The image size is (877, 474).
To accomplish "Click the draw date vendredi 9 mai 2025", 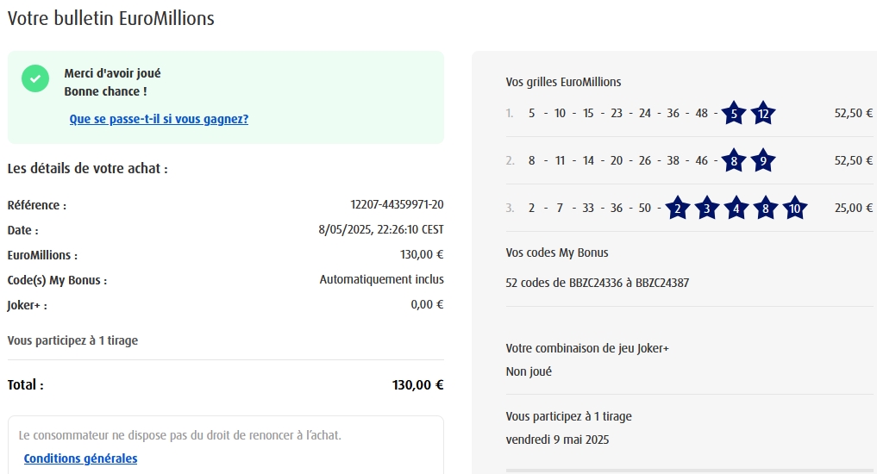I will [x=557, y=440].
